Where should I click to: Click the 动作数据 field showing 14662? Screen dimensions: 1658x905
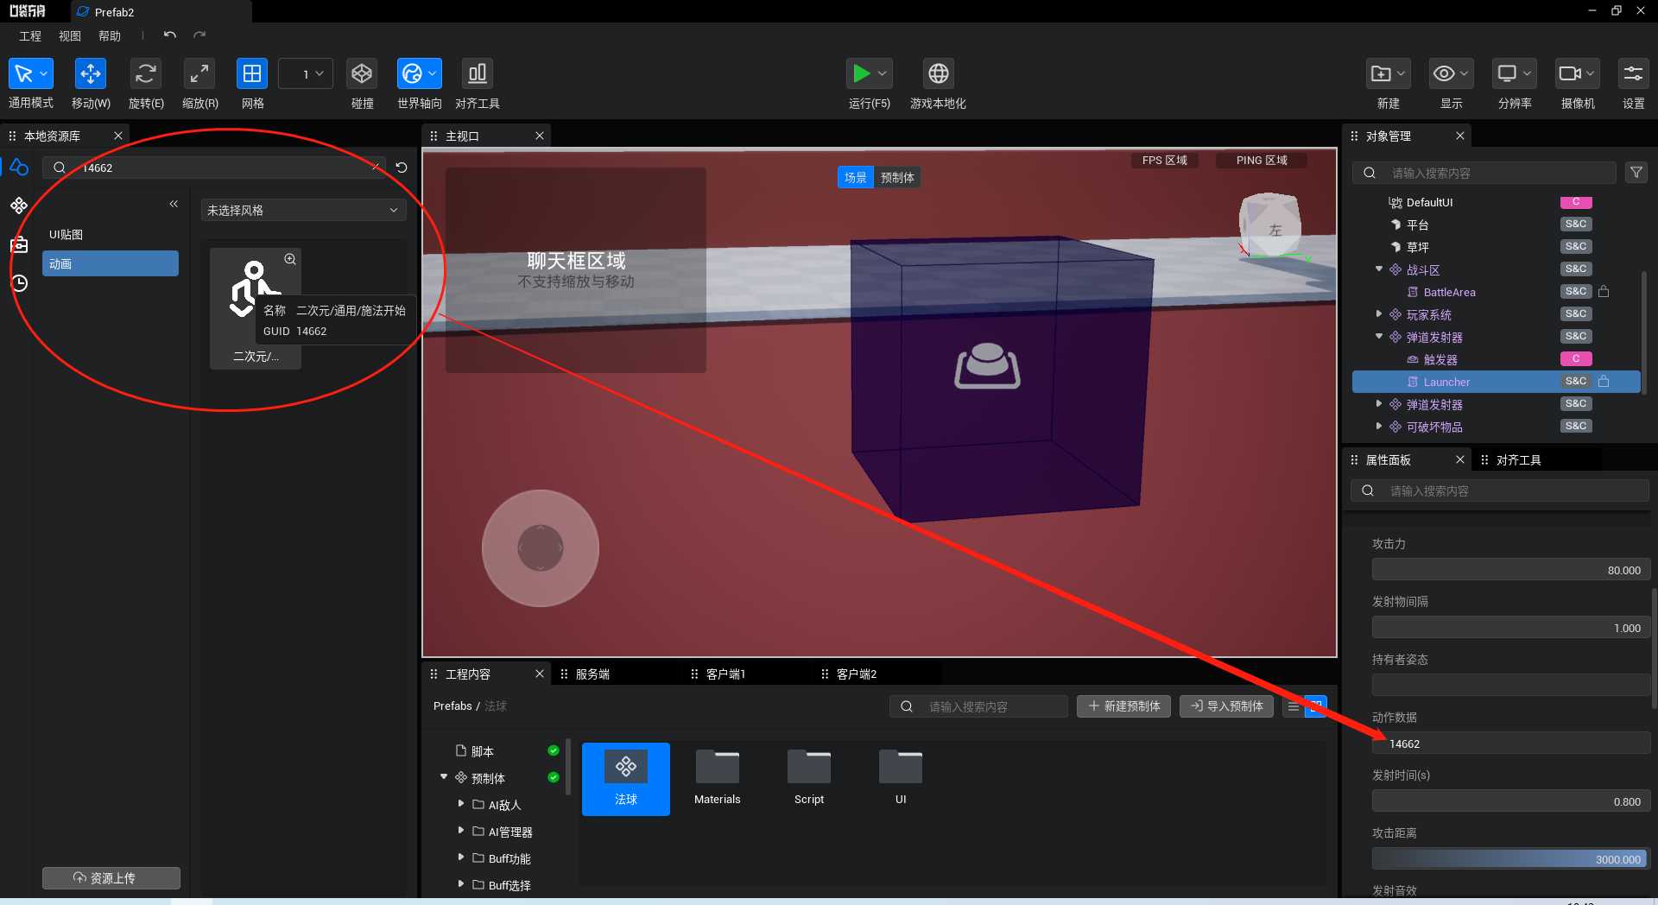pyautogui.click(x=1511, y=744)
